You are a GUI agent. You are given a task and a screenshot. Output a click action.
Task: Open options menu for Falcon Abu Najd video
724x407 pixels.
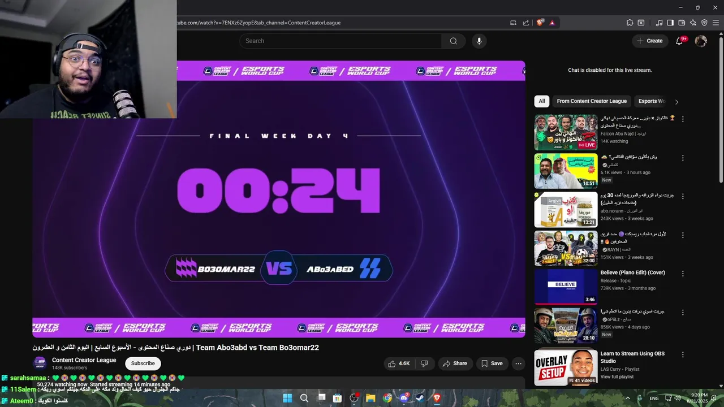click(x=683, y=119)
